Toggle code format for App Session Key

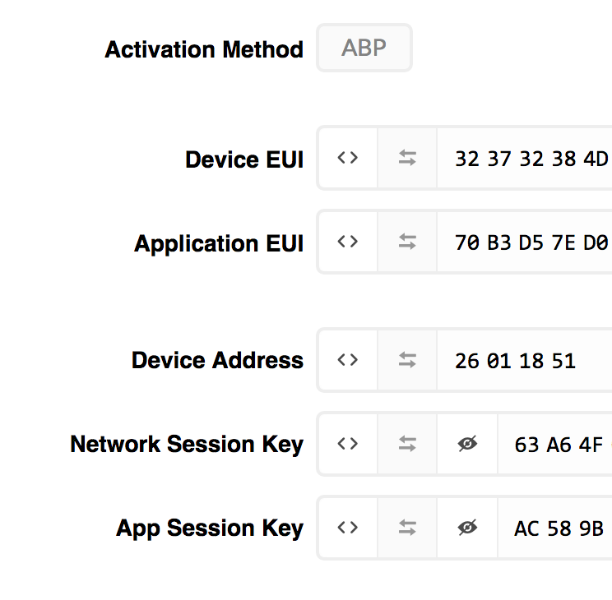click(x=348, y=528)
